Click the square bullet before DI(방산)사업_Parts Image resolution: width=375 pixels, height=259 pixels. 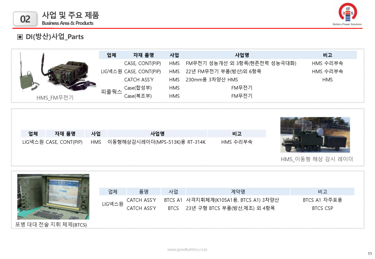pos(20,37)
